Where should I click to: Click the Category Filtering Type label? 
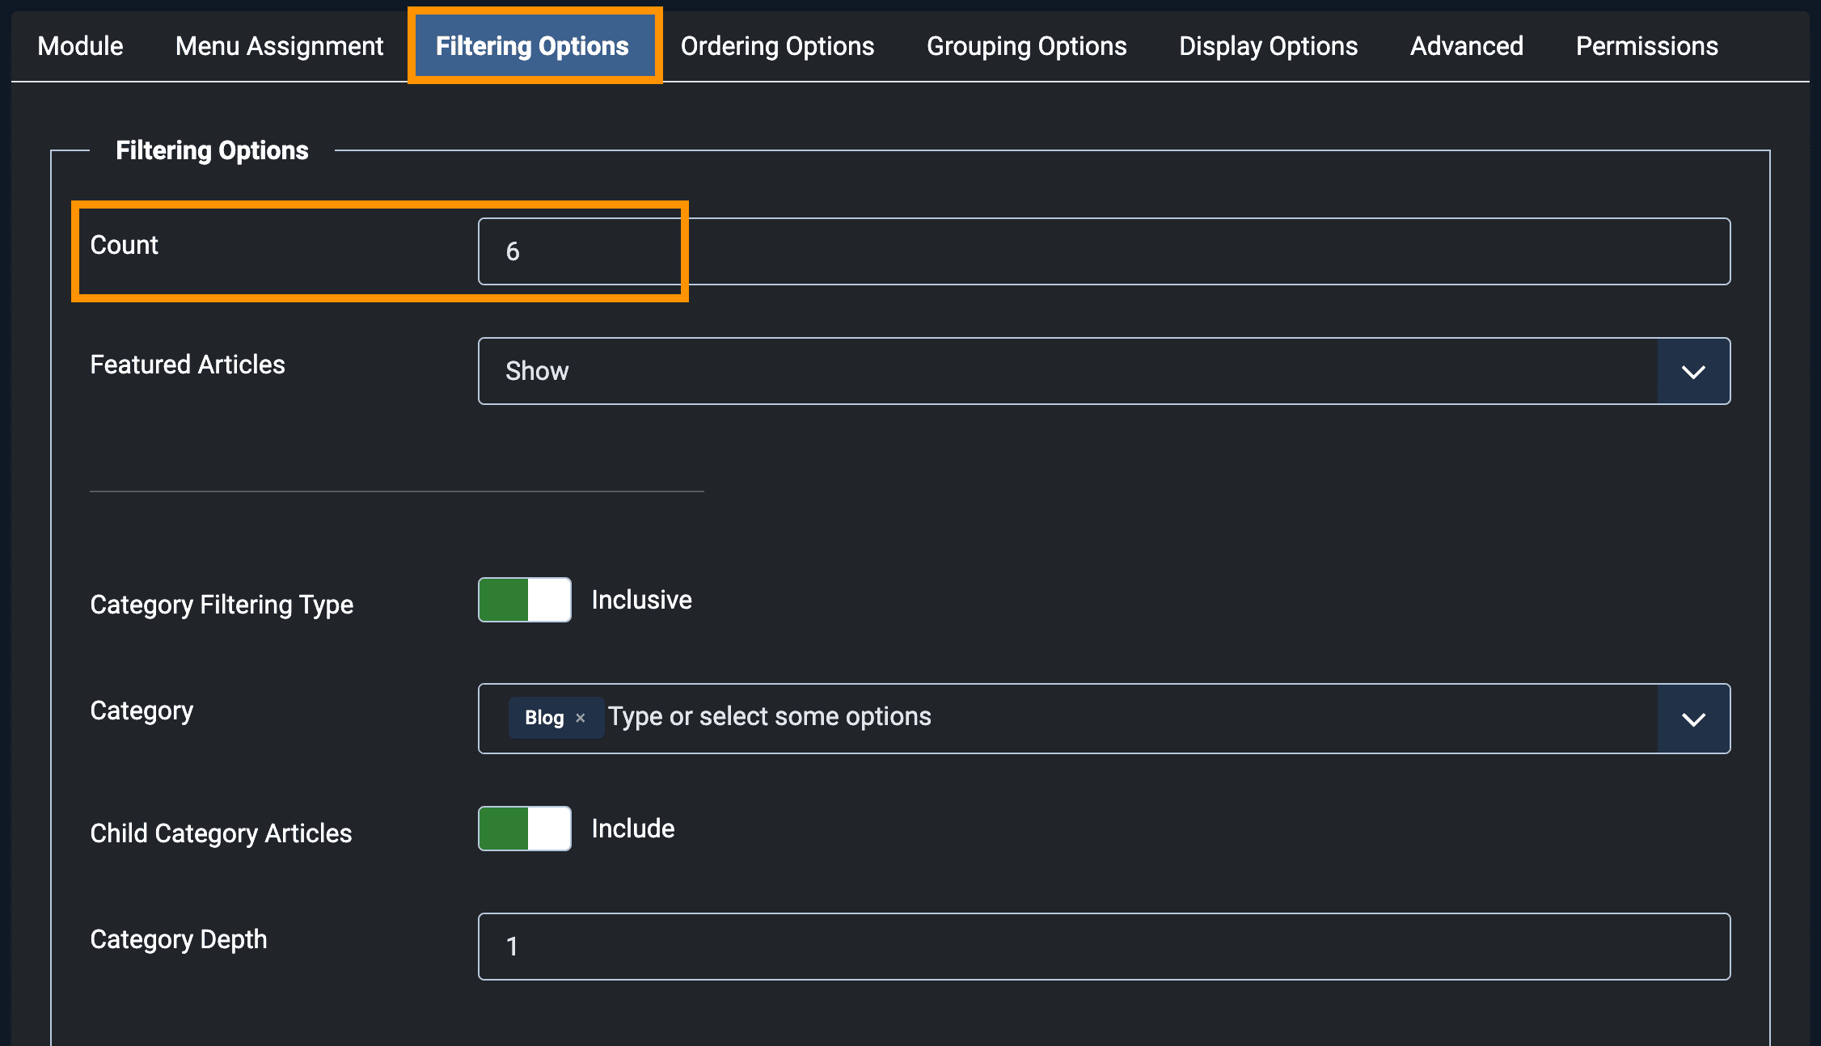tap(222, 605)
